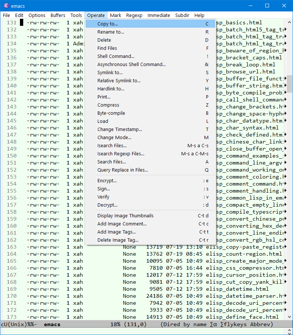Click buffer name emacs in mode line
Screen dimensions: 293x335
pyautogui.click(x=52, y=324)
